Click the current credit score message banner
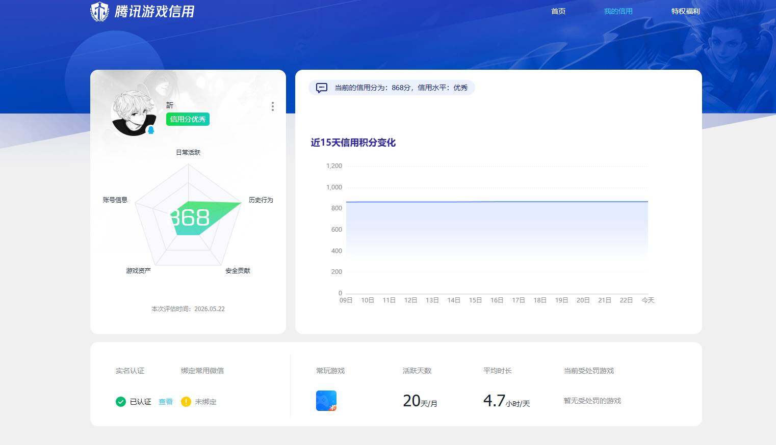Screen dimensions: 776x445 click(392, 88)
